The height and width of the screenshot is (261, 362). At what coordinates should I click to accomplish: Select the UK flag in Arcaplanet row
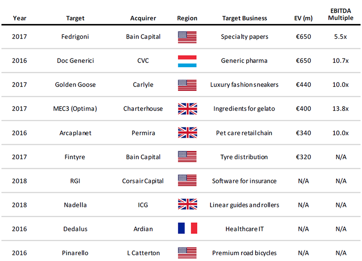[187, 133]
